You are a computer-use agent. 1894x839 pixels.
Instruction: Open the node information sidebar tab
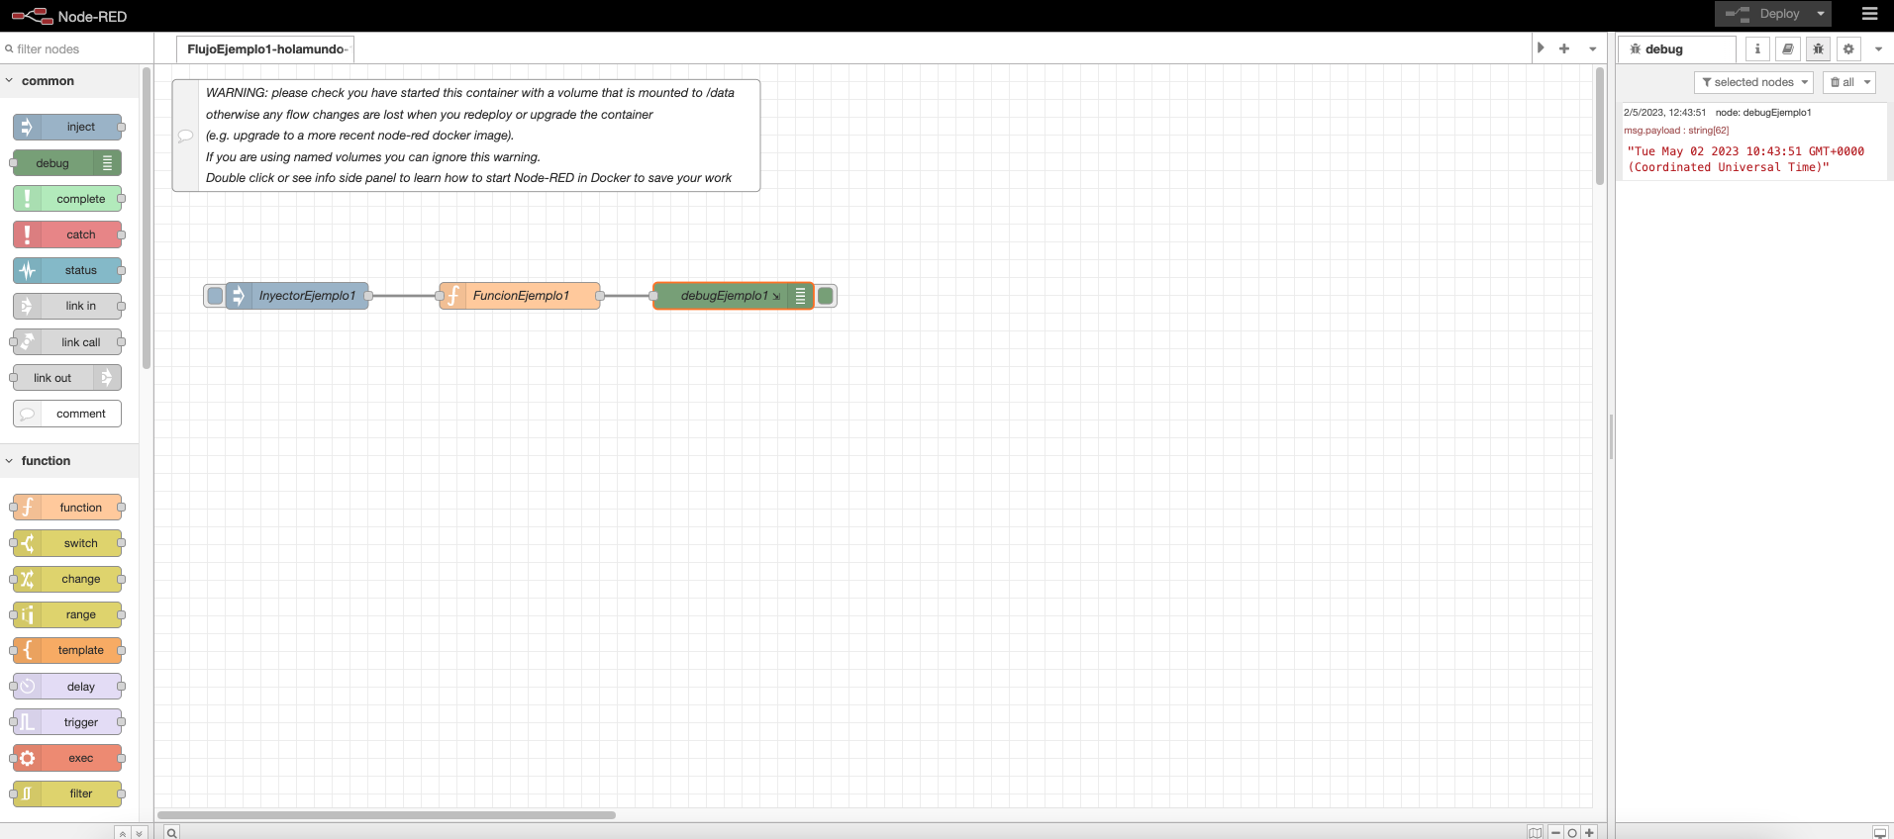click(1757, 48)
